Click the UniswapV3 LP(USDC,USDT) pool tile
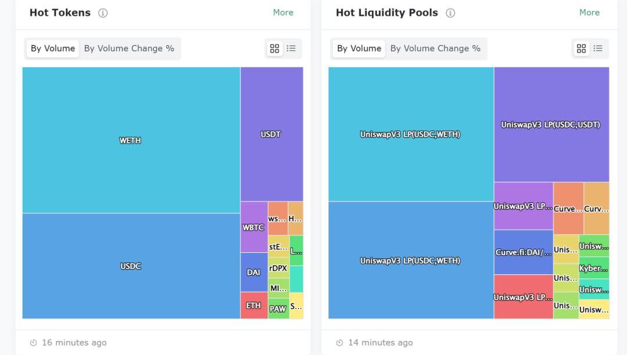 [x=551, y=124]
